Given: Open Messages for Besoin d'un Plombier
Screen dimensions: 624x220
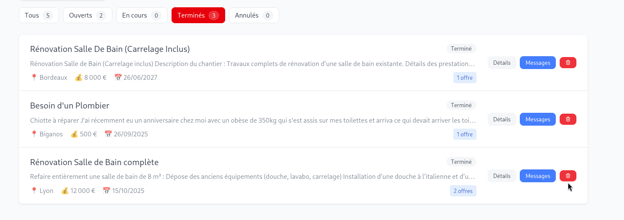Looking at the screenshot, I should click(537, 119).
